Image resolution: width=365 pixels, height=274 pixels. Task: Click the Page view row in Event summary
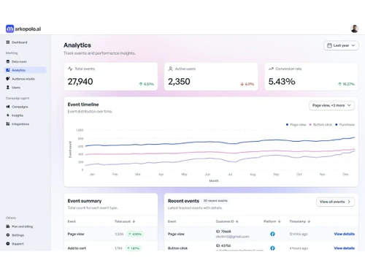click(111, 234)
